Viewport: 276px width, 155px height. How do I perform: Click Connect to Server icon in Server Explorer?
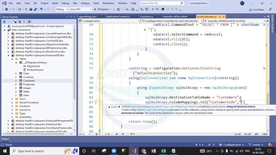[19, 22]
